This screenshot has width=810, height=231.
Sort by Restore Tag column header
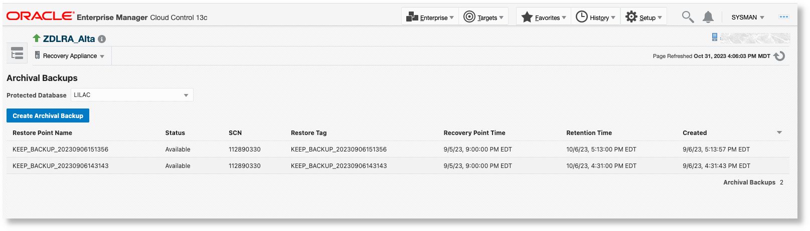point(308,133)
